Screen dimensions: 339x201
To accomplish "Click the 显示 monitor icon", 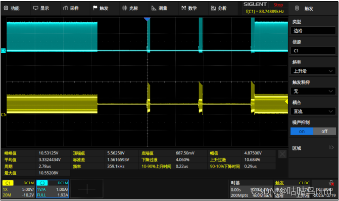I will click(36, 8).
